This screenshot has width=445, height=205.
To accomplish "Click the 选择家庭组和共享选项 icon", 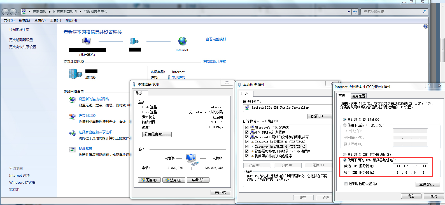I will tap(73, 133).
